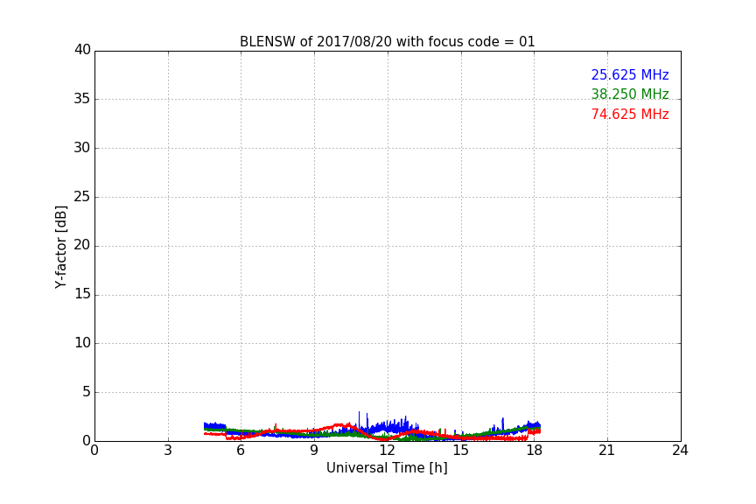This screenshot has height=504, width=756.
Task: Click the x-axis tick label 24
Action: (680, 451)
